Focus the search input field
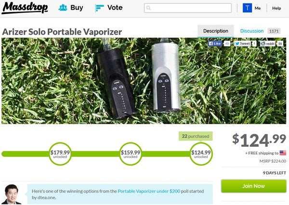Image resolution: width=289 pixels, height=205 pixels. (x=188, y=8)
